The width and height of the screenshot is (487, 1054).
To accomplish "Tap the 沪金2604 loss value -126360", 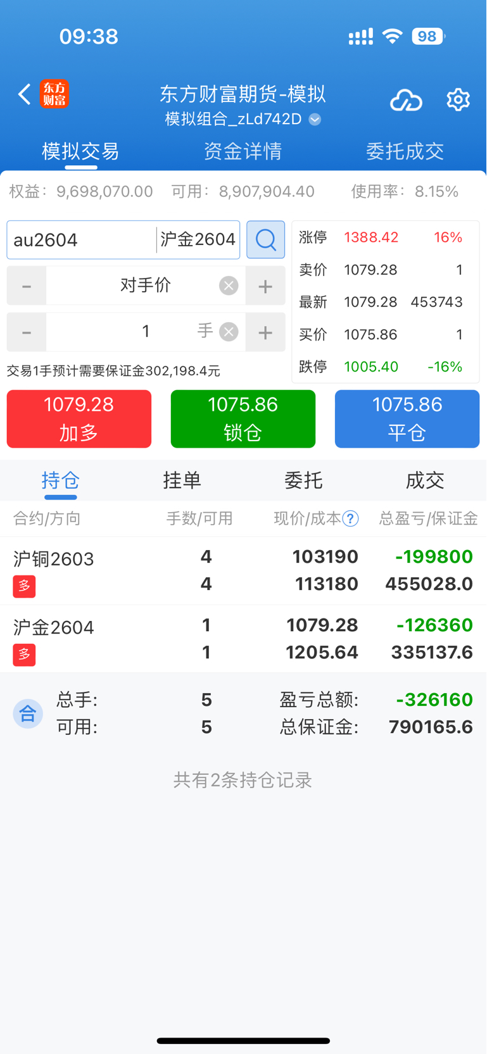I will coord(434,625).
